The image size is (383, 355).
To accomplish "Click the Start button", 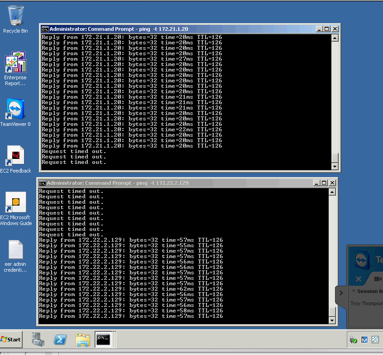I will (x=11, y=339).
